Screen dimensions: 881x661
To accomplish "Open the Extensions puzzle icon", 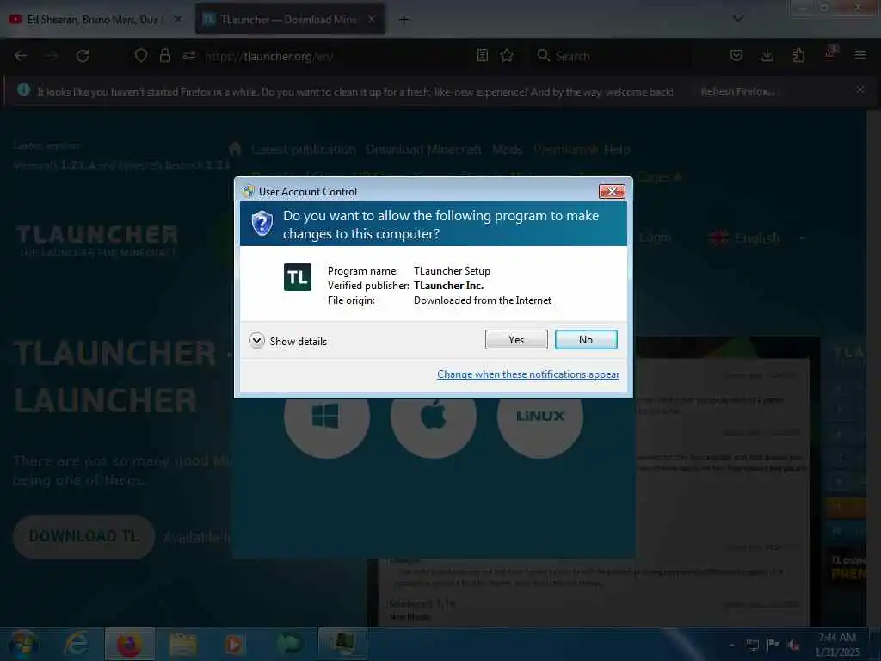I will click(798, 55).
